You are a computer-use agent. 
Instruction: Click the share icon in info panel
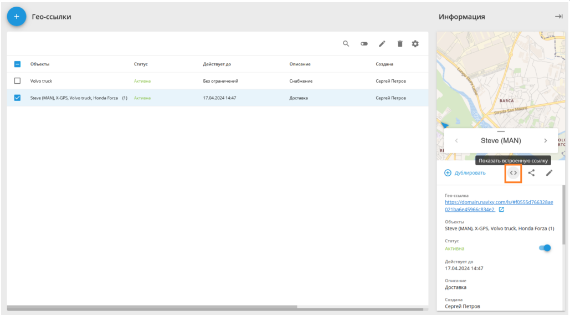point(531,173)
